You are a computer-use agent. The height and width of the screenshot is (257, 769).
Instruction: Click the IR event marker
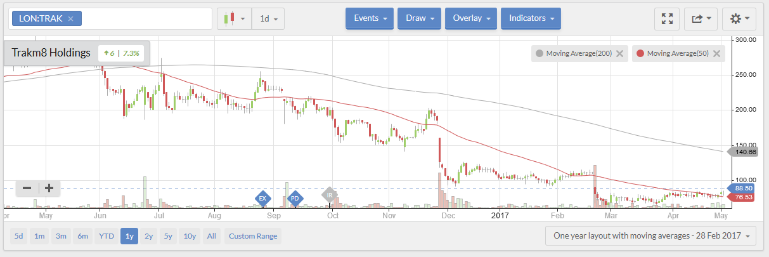click(x=330, y=195)
